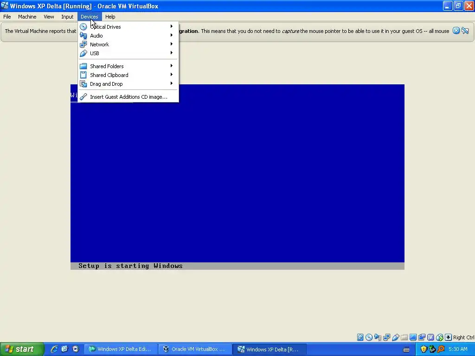Image resolution: width=475 pixels, height=356 pixels.
Task: Click the USB devices status bar icon
Action: 395,337
